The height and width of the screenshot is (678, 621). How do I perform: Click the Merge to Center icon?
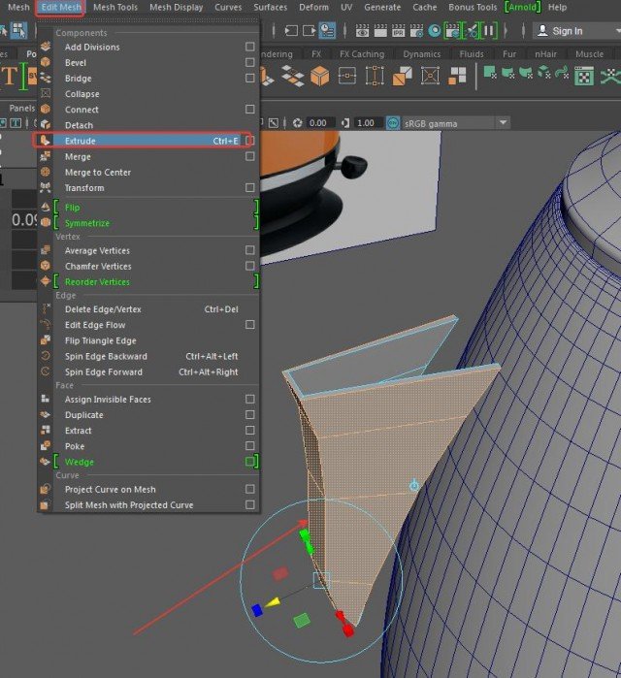tap(45, 172)
